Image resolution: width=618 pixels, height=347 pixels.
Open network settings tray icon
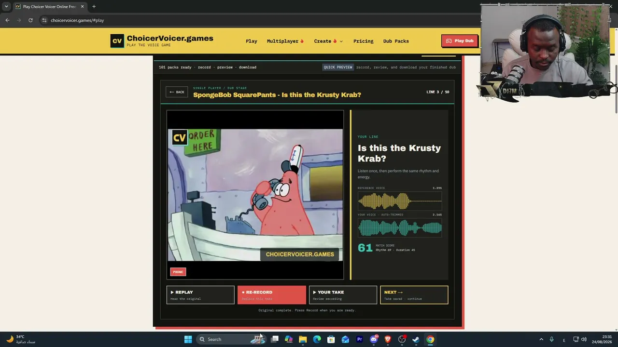point(576,339)
